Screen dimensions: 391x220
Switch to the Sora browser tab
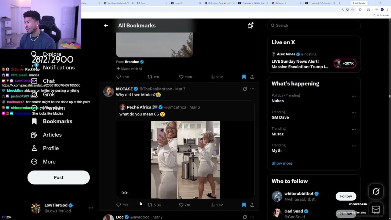152,3
